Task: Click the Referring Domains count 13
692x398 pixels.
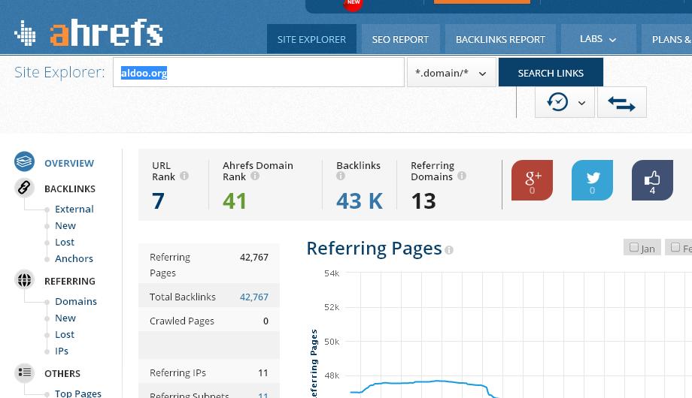Action: (423, 201)
